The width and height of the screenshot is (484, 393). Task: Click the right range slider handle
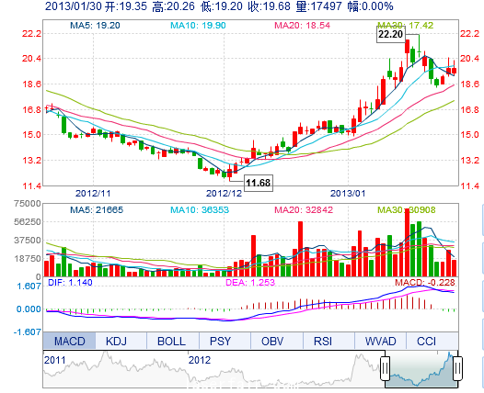pyautogui.click(x=457, y=368)
